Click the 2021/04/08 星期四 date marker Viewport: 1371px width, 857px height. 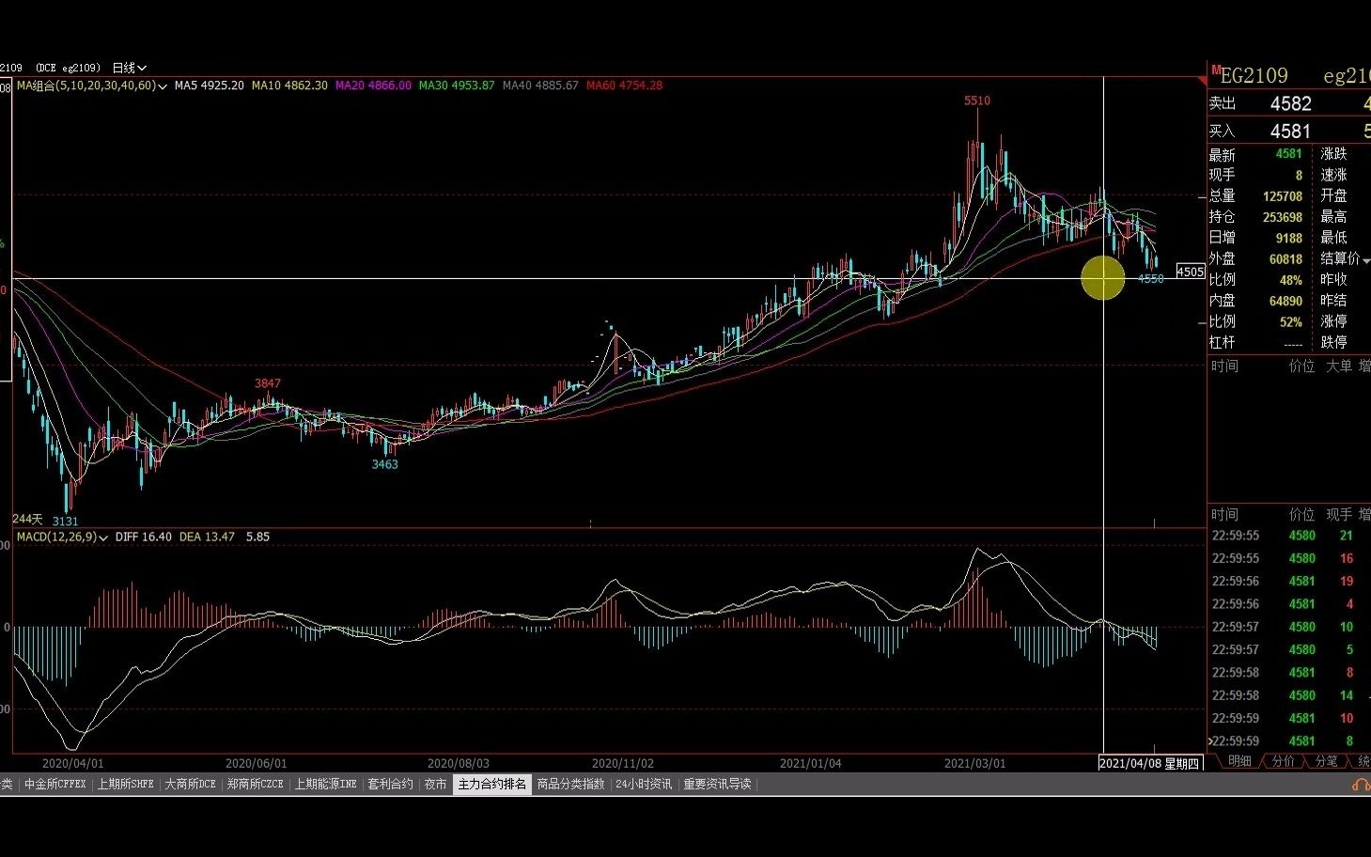[1148, 763]
